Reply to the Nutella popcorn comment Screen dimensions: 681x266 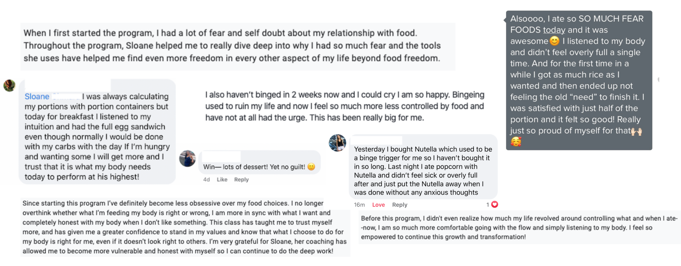400,205
